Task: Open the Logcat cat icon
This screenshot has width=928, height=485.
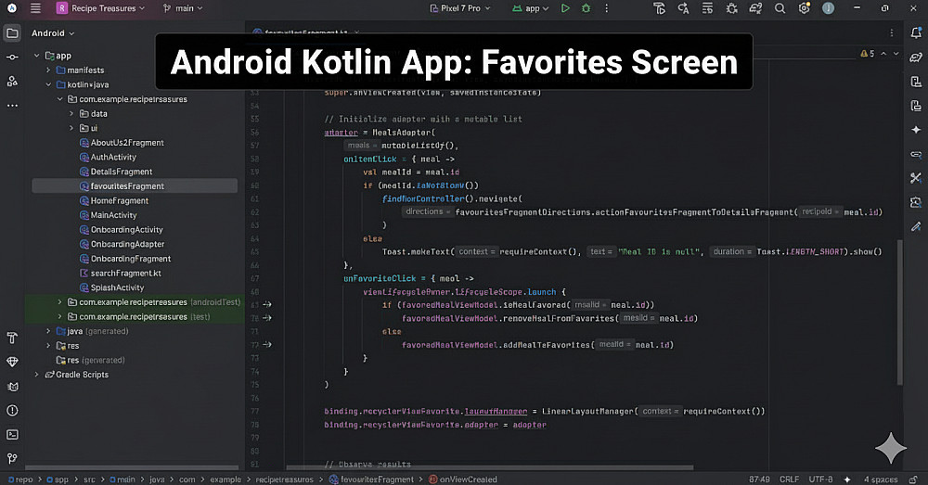Action: tap(12, 386)
